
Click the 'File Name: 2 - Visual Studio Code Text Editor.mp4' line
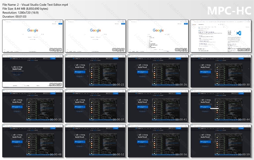click(35, 5)
